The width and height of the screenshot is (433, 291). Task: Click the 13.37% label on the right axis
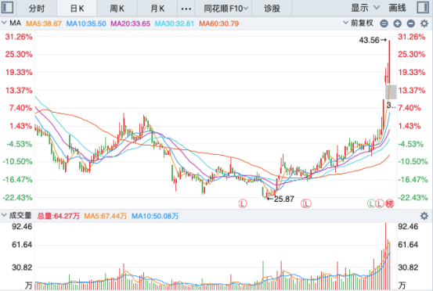(412, 91)
